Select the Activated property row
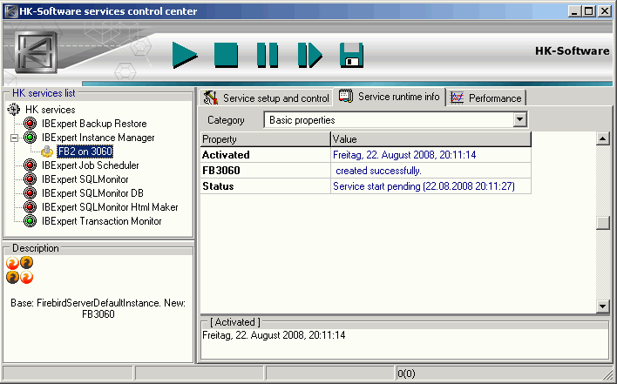The width and height of the screenshot is (617, 384). pos(365,155)
